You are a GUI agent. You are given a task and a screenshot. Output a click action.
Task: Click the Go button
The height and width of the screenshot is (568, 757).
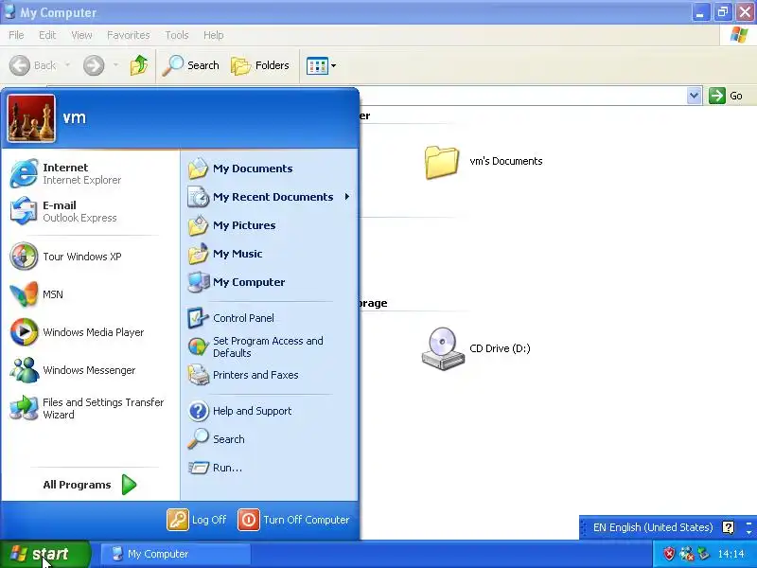point(726,96)
